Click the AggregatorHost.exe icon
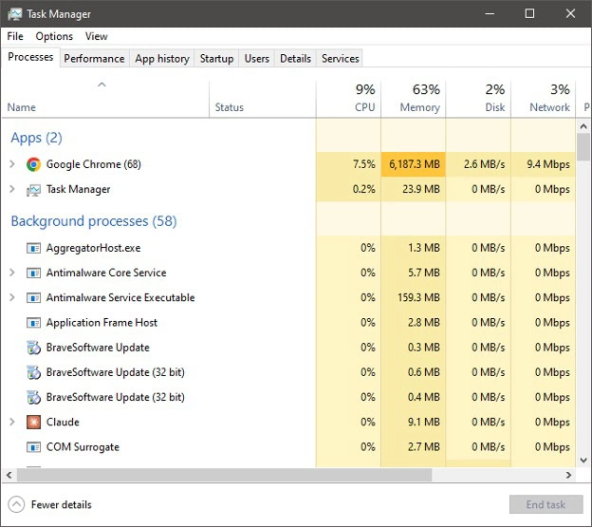The image size is (592, 528). coord(33,248)
